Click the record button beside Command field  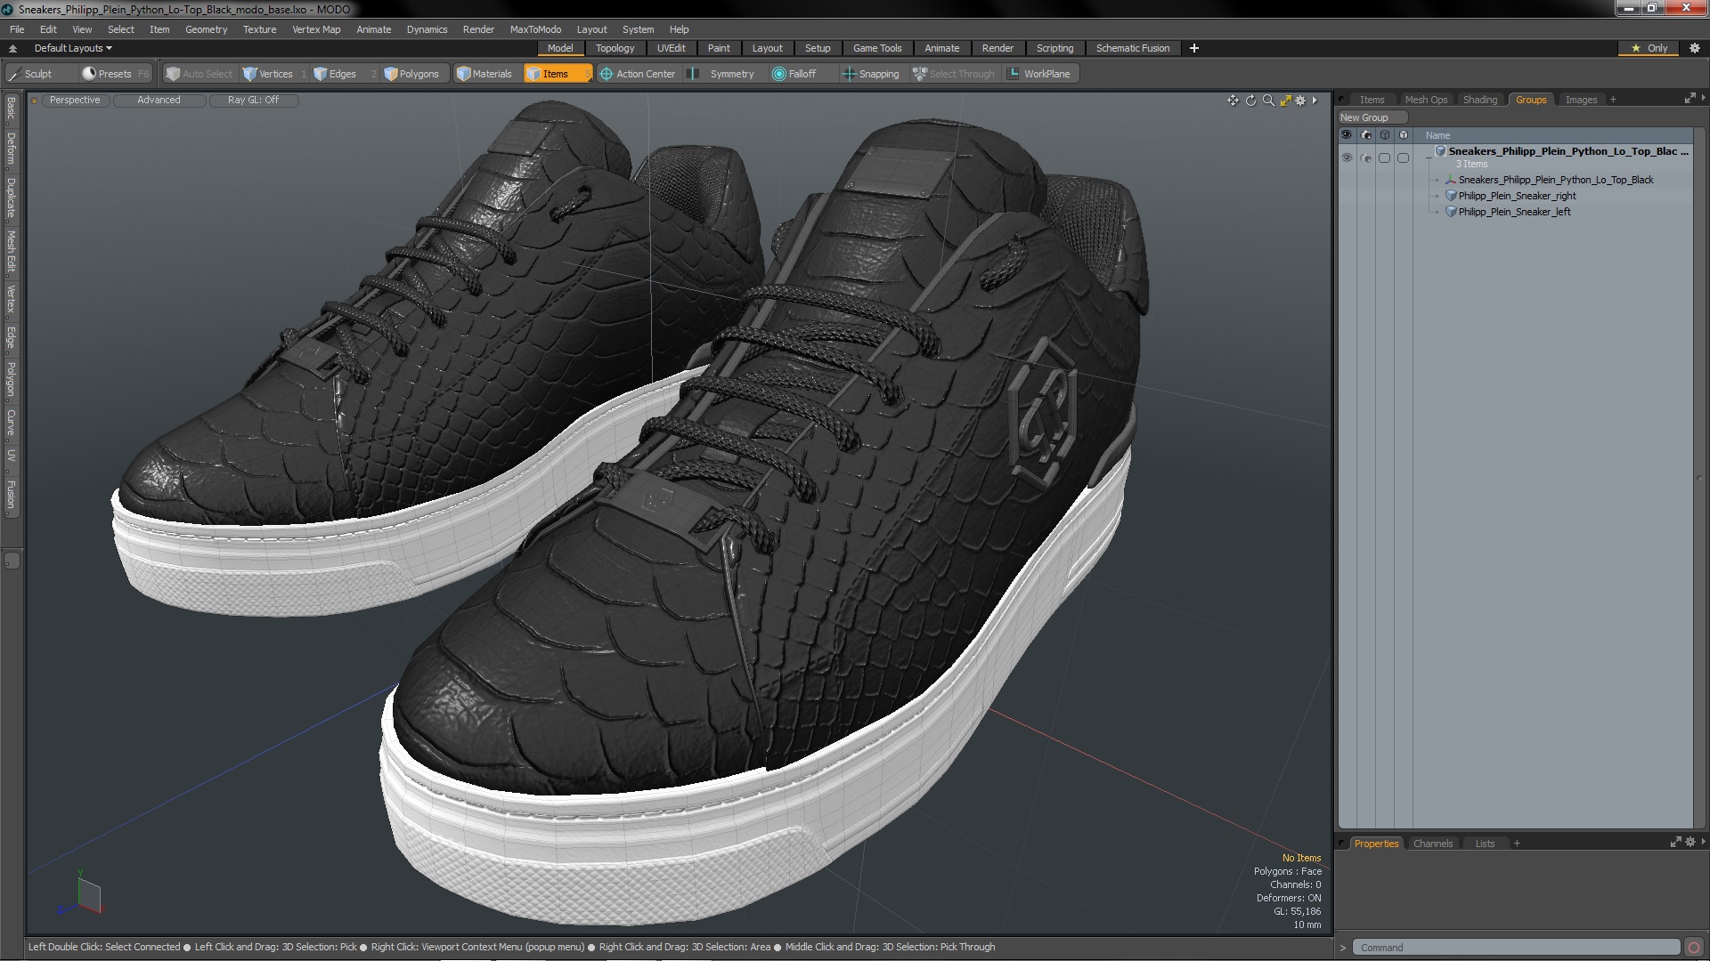[1694, 948]
